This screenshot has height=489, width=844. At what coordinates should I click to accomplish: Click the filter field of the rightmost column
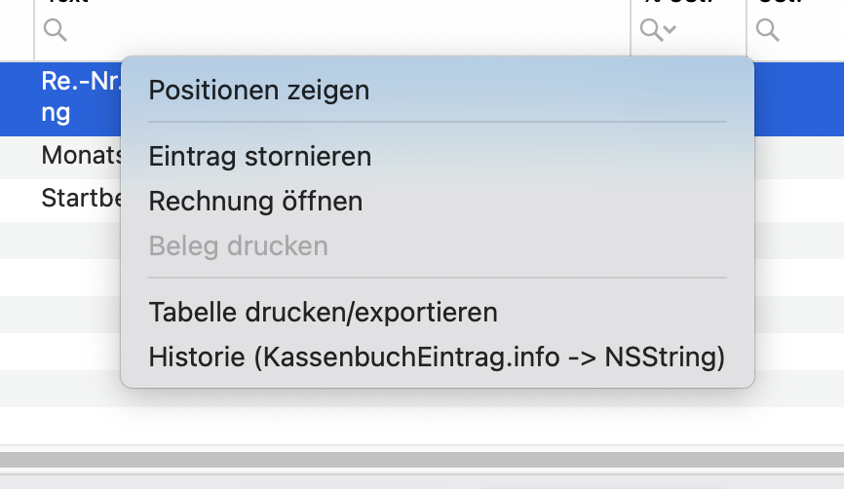[x=809, y=31]
